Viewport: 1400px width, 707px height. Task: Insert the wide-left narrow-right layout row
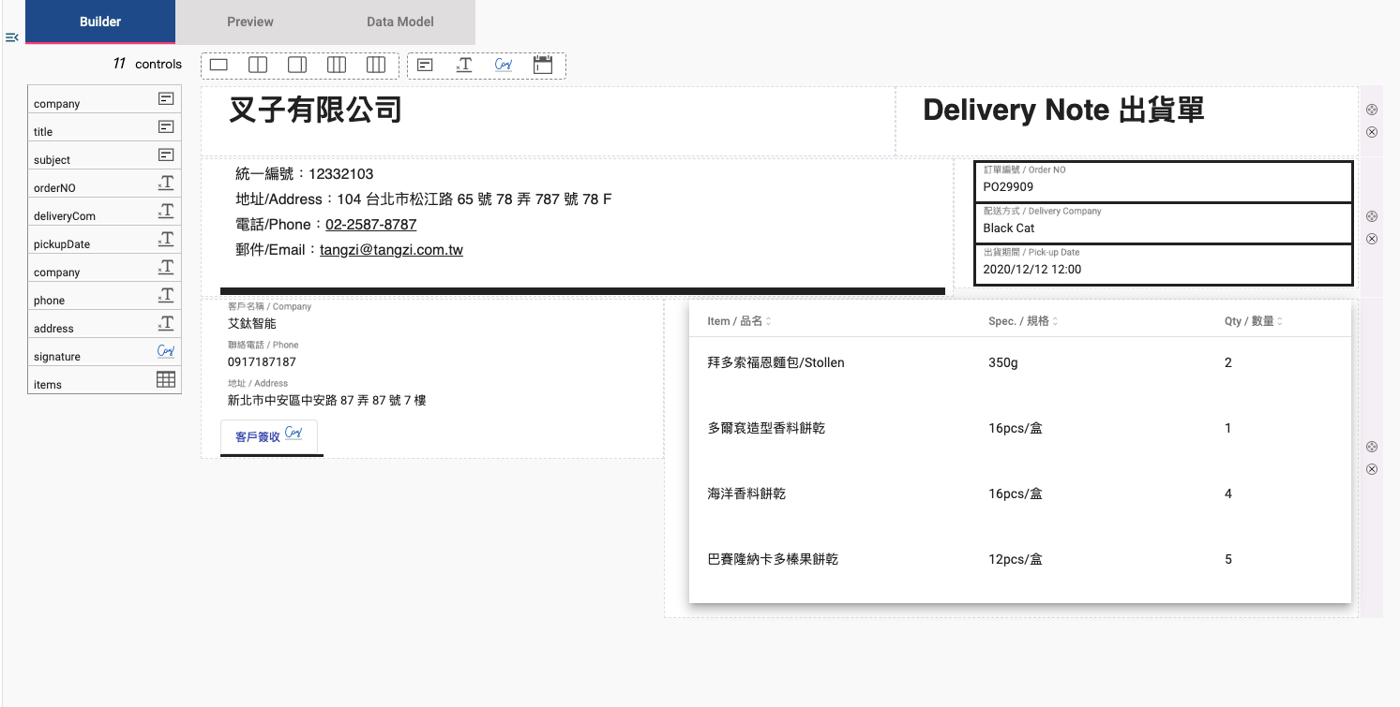pos(297,66)
